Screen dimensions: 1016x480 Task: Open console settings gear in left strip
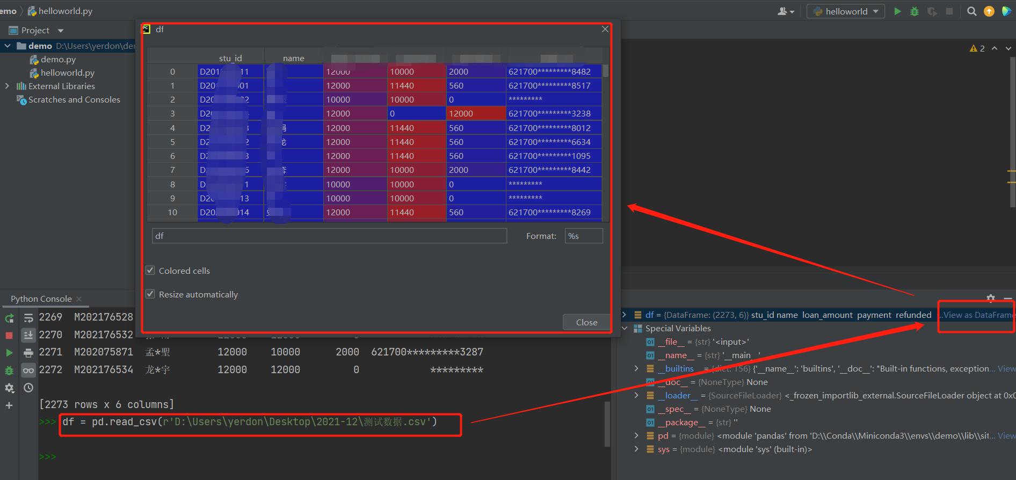click(9, 388)
